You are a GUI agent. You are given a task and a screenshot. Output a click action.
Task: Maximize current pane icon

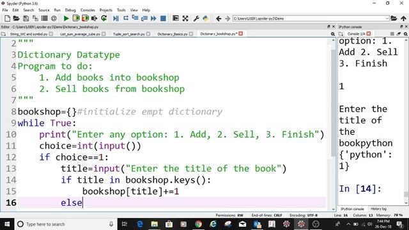(x=176, y=19)
